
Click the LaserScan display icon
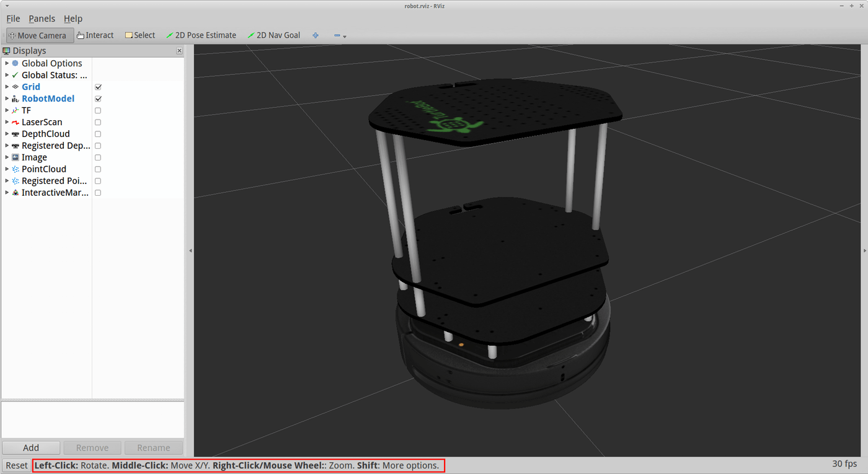[15, 122]
